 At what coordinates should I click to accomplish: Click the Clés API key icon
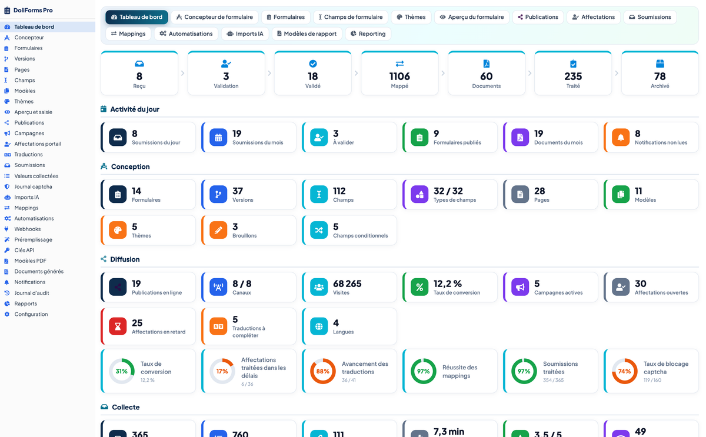click(7, 250)
